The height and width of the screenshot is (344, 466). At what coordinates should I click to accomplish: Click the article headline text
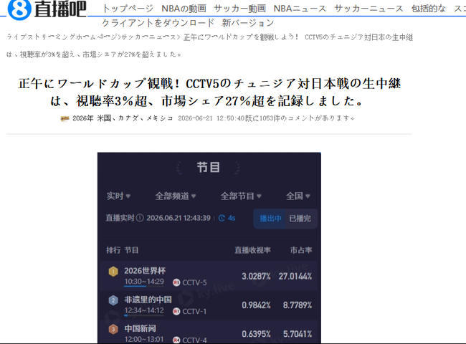click(209, 92)
